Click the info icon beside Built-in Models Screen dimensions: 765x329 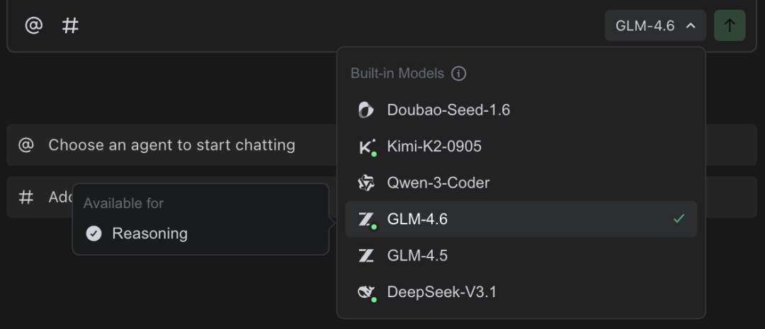tap(459, 73)
